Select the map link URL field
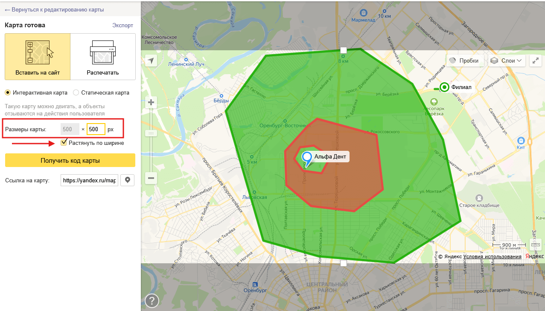Viewport: 545px width, 311px height. [89, 180]
